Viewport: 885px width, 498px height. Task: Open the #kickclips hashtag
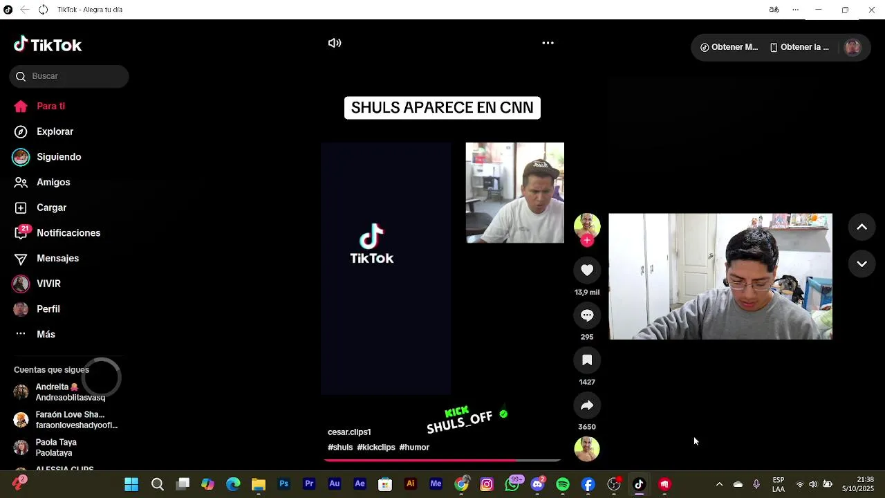pos(376,448)
